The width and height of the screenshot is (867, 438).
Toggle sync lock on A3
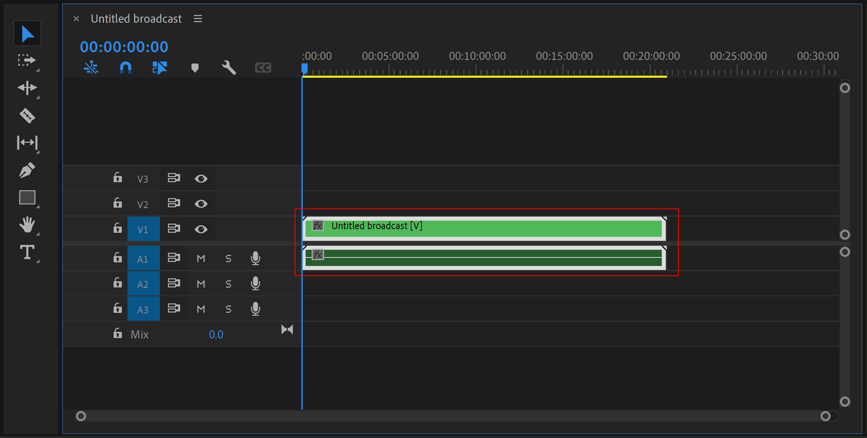tap(174, 308)
